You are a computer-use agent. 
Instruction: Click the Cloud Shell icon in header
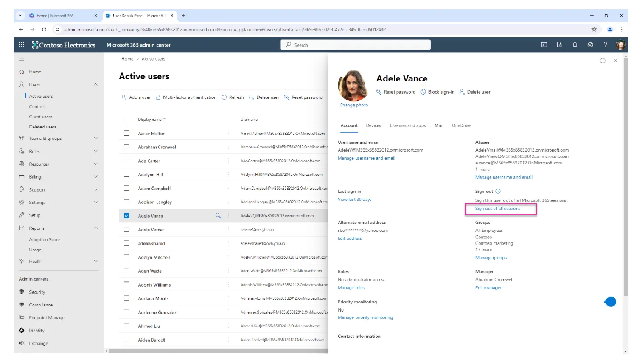click(x=544, y=45)
